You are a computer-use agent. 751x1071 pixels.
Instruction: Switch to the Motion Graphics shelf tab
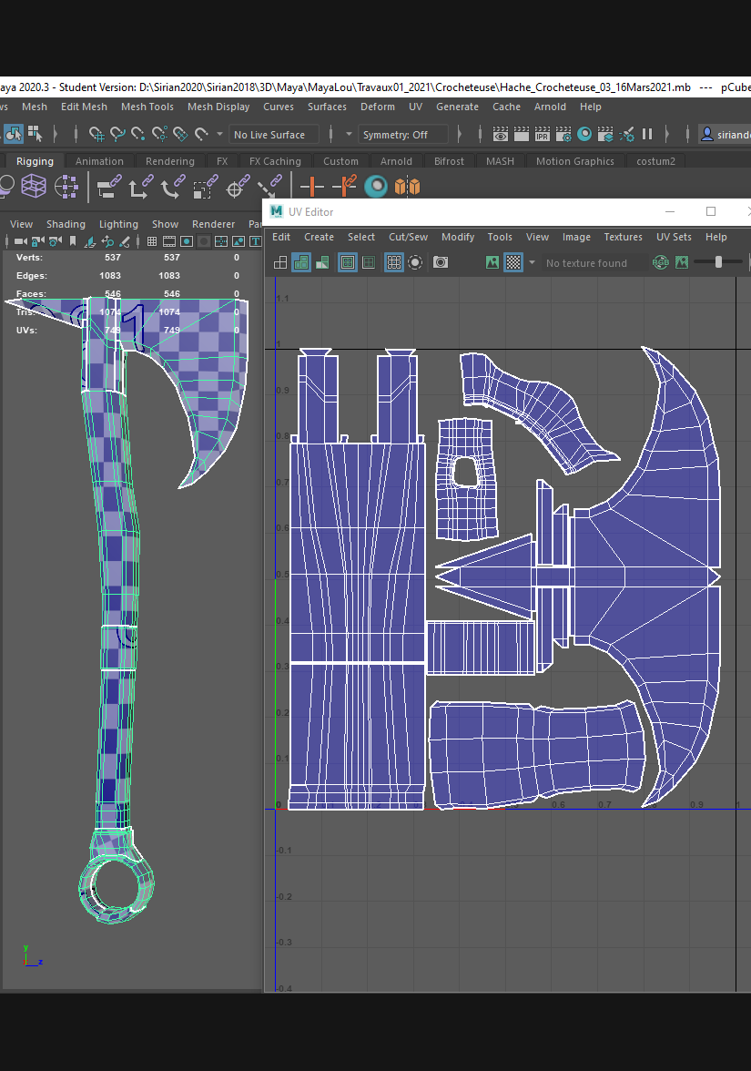574,161
